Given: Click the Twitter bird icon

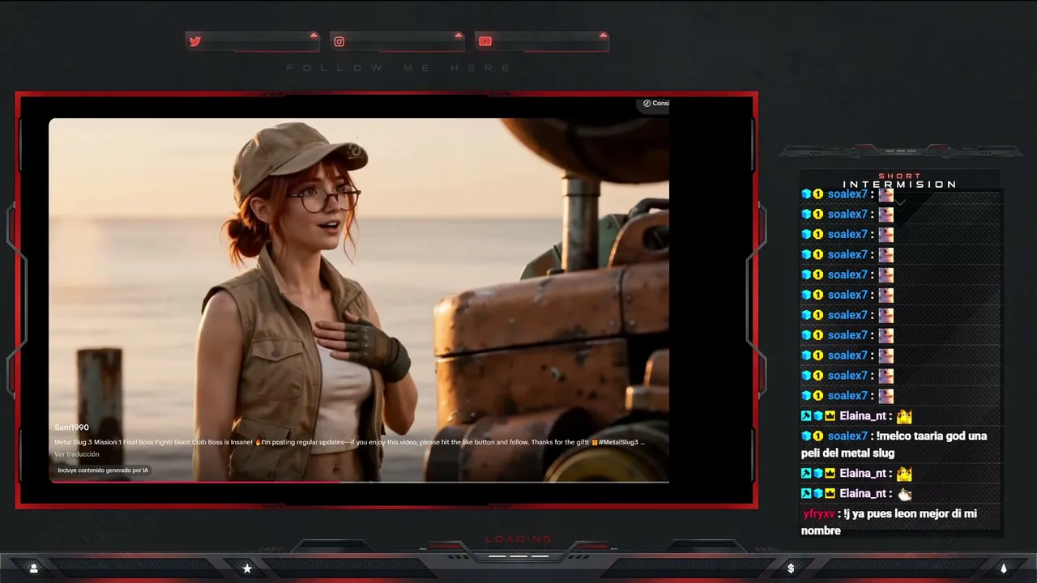Looking at the screenshot, I should [x=195, y=41].
